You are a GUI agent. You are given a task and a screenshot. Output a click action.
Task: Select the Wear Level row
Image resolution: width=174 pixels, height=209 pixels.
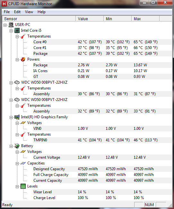(x=102, y=192)
